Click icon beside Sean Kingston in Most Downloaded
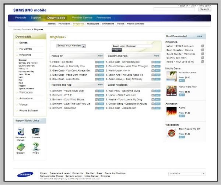 click(203, 50)
